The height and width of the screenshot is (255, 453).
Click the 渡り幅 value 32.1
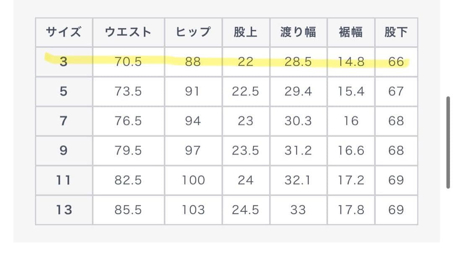point(298,180)
